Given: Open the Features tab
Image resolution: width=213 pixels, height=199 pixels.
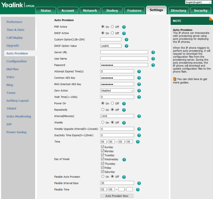Looking at the screenshot, I should [134, 10].
